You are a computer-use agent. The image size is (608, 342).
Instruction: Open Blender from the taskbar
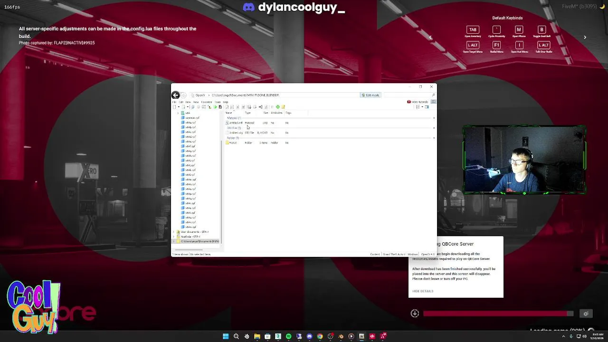pyautogui.click(x=341, y=336)
